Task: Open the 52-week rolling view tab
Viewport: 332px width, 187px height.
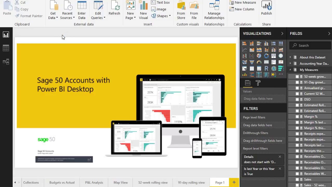Action: point(153,183)
